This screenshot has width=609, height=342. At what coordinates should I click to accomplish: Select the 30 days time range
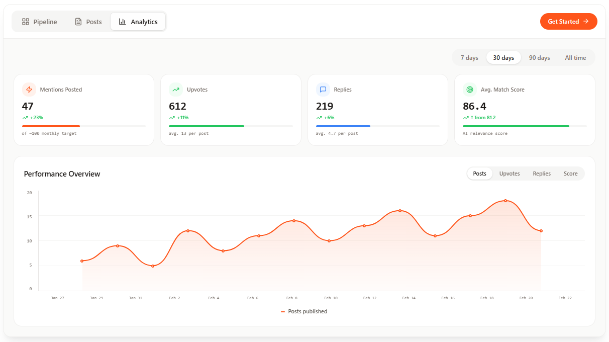503,58
